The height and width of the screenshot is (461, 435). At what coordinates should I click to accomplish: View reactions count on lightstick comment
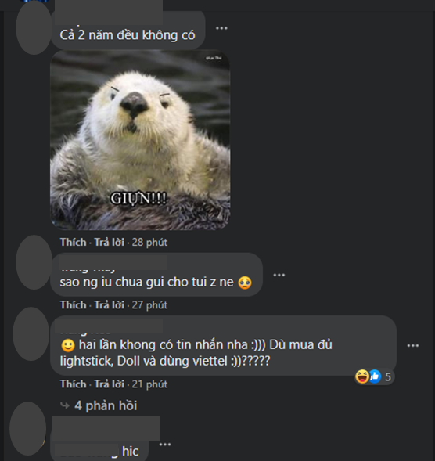coord(375,376)
